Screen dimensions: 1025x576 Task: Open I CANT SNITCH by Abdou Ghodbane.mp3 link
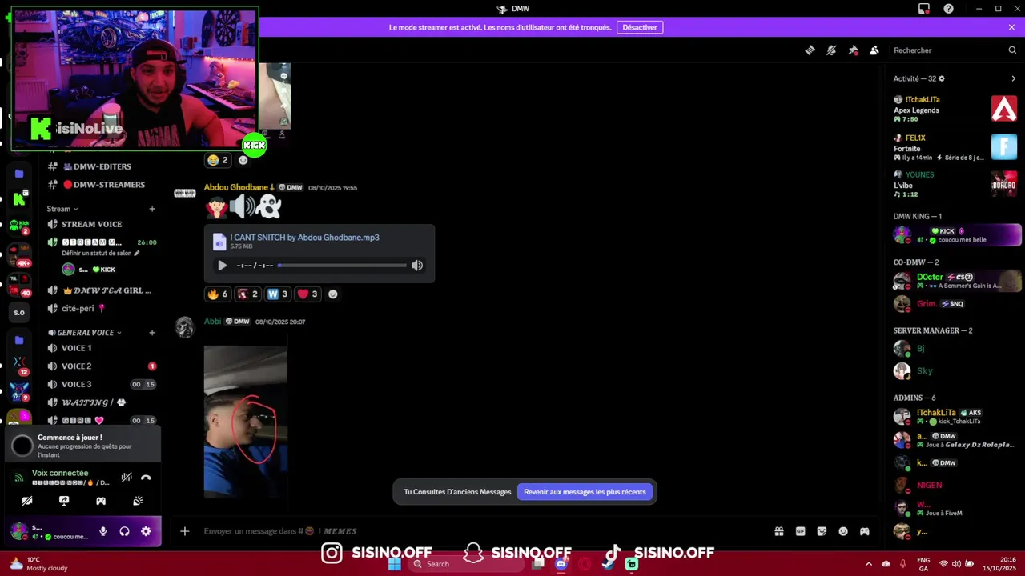tap(304, 238)
